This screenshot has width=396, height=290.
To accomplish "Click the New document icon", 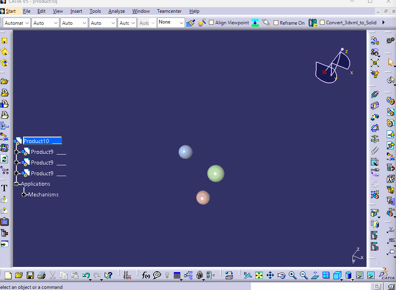I will tap(8, 275).
